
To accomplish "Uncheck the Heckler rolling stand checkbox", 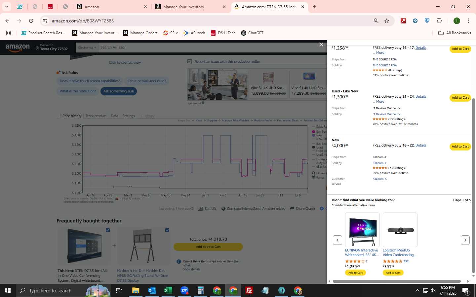I will click(167, 230).
